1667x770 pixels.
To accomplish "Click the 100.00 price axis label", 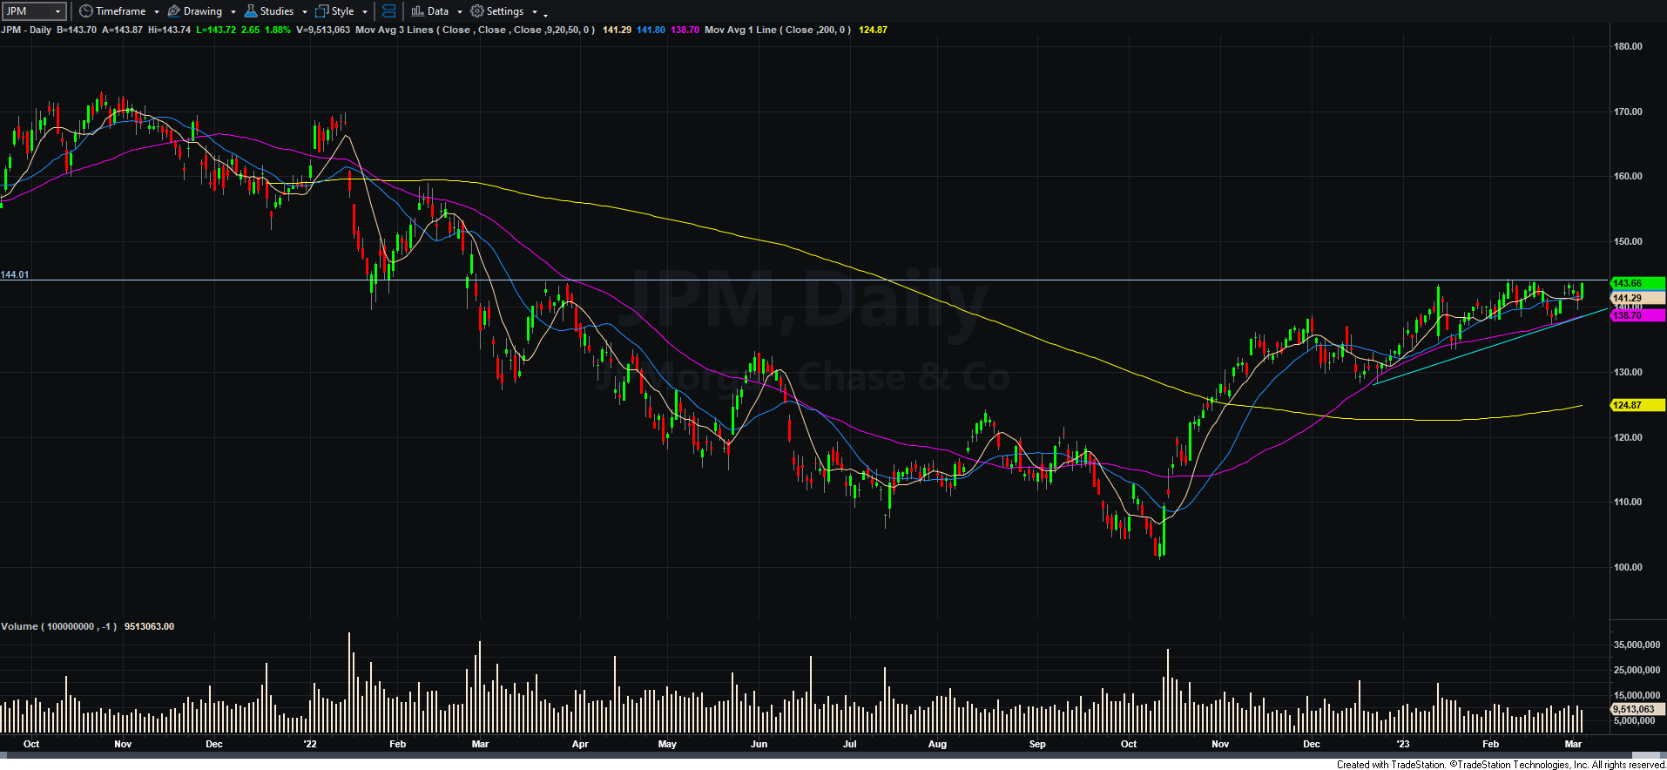I will [x=1628, y=567].
